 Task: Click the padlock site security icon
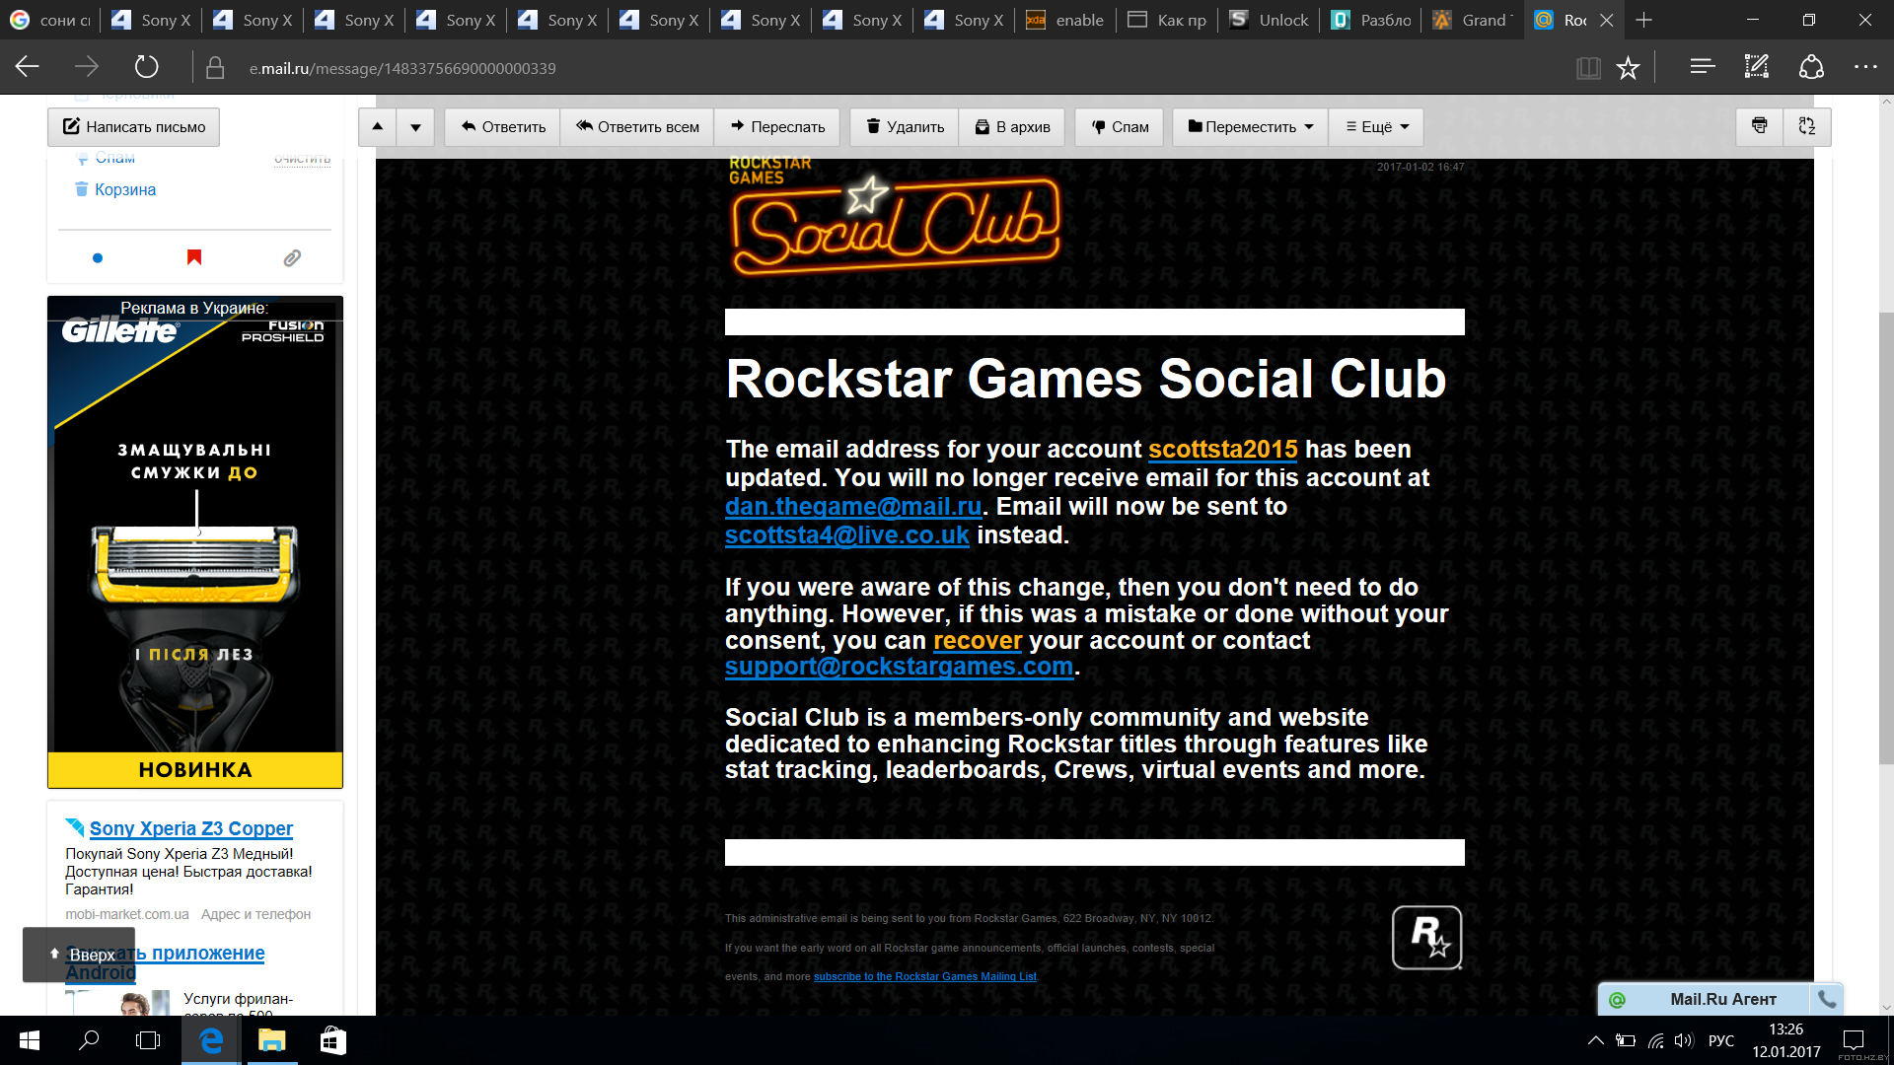[x=215, y=68]
